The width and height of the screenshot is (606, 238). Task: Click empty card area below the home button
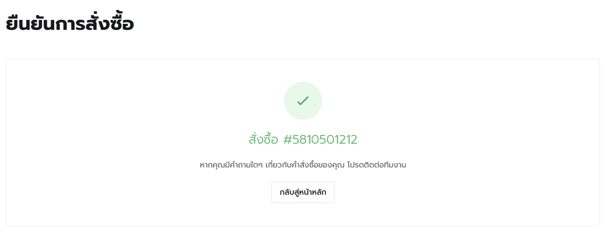coord(303,214)
